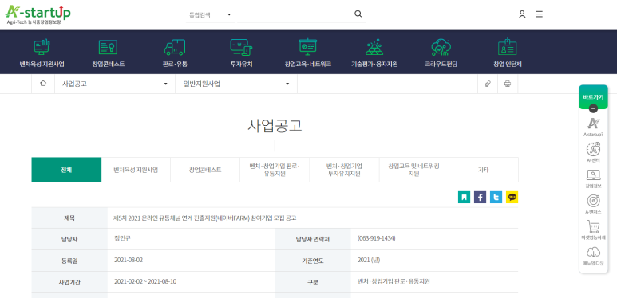Screen dimensions: 617x298
Task: Expand the 일반지원사업 breadcrumb dropdown
Action: click(236, 84)
